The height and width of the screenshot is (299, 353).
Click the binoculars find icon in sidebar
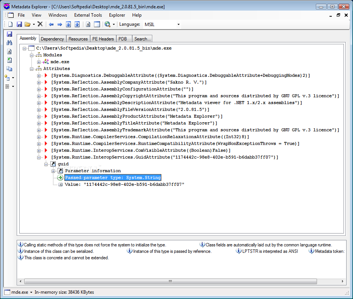click(9, 43)
